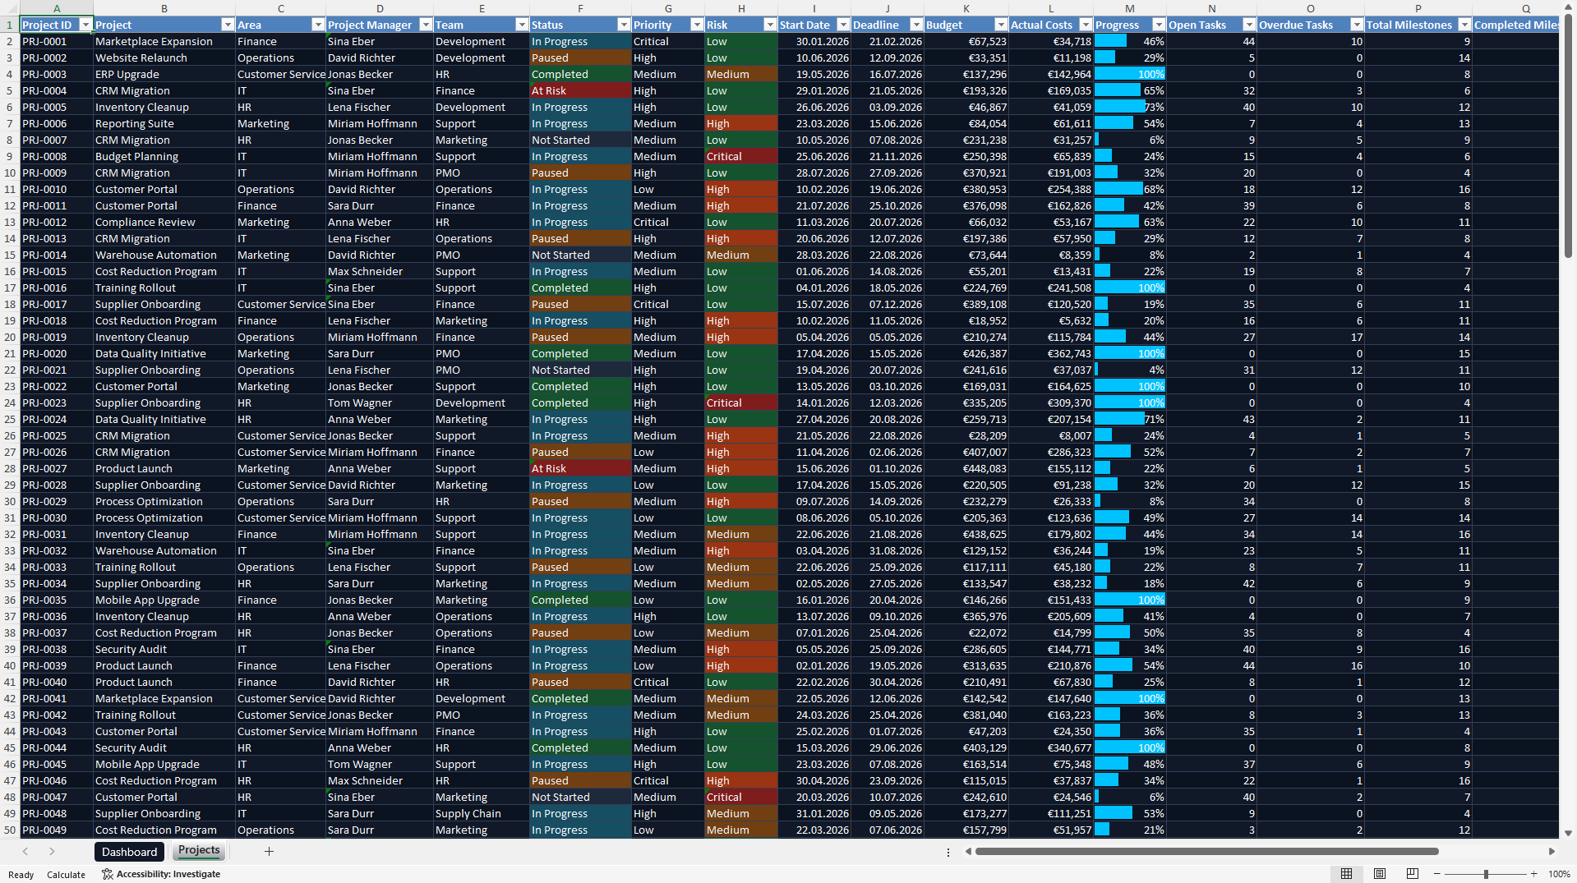Select the Critical risk cell for PRJ-0008
Image resolution: width=1577 pixels, height=883 pixels.
tap(741, 156)
